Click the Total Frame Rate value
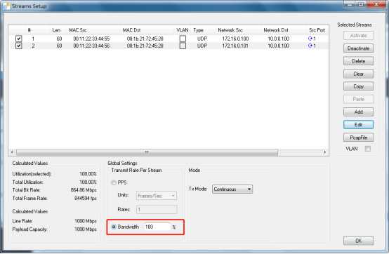The image size is (389, 254). click(86, 199)
